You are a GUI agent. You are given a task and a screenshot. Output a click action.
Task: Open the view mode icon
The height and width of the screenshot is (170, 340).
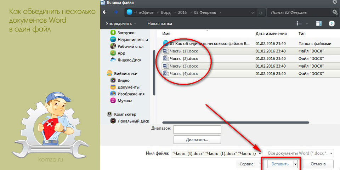click(x=299, y=23)
